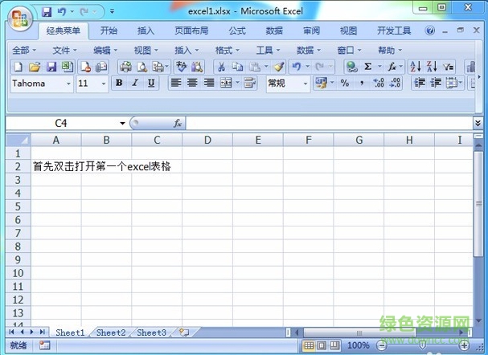Screen dimensions: 488x355
Task: Open the font size 11 dropdown
Action: [x=104, y=84]
